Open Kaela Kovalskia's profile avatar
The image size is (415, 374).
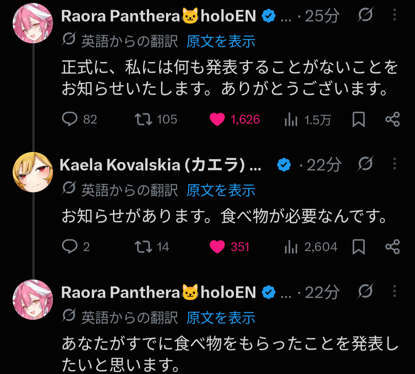pyautogui.click(x=33, y=172)
